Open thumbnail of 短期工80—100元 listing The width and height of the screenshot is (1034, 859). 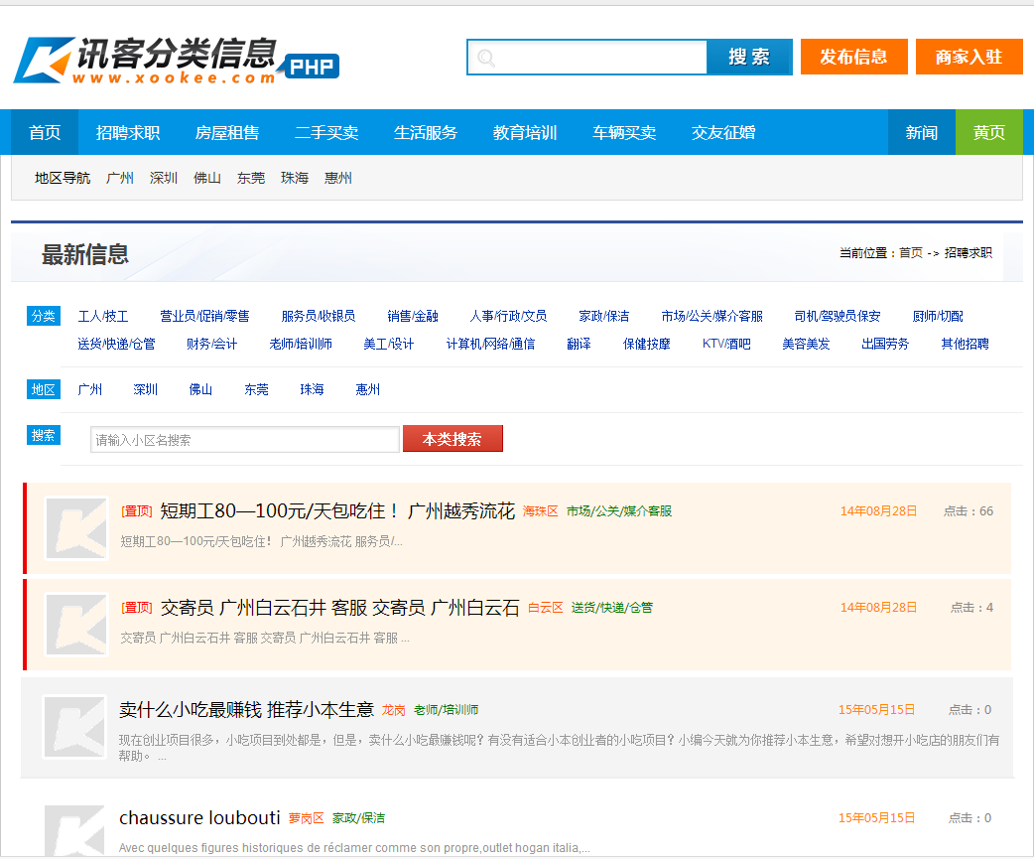tap(76, 528)
